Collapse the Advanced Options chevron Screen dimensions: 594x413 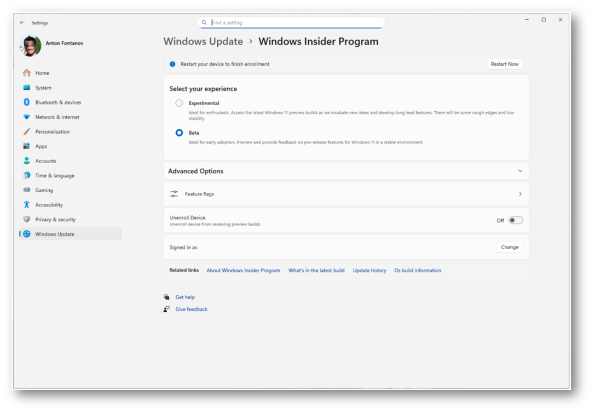click(520, 171)
